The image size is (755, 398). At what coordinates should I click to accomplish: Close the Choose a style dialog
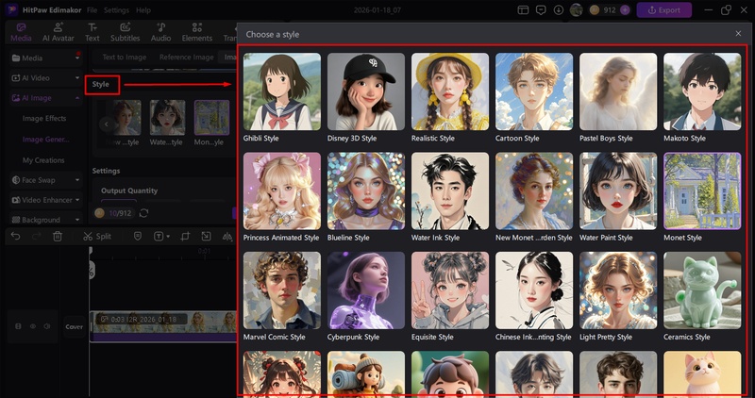click(738, 34)
